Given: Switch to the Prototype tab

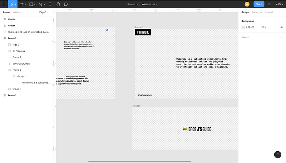Looking at the screenshot, I should coord(257,12).
